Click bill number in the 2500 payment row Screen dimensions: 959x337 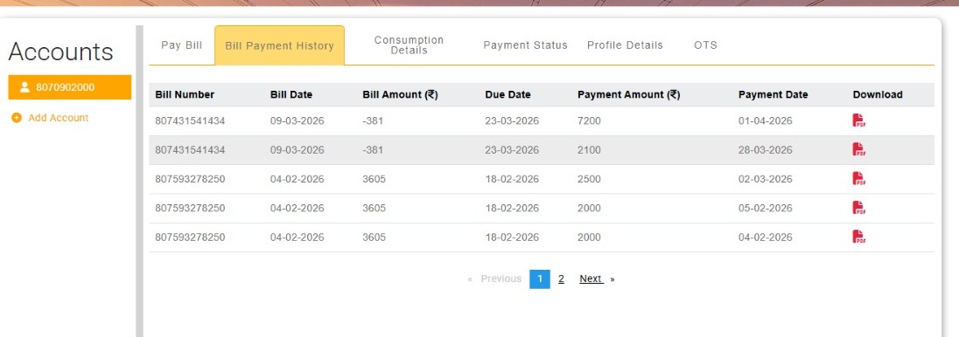190,180
